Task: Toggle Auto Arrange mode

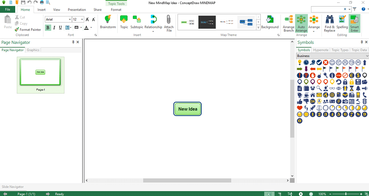Action: point(301,24)
